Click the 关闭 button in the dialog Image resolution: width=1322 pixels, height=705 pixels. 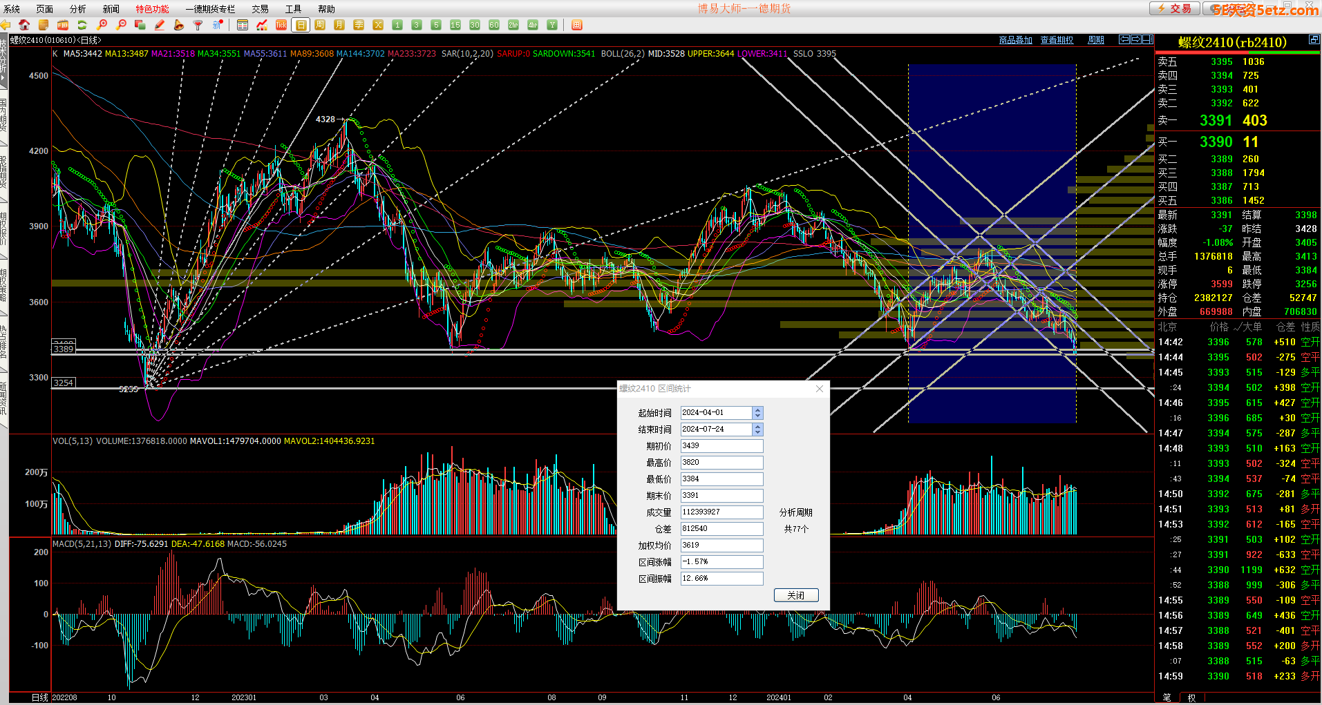tap(795, 595)
